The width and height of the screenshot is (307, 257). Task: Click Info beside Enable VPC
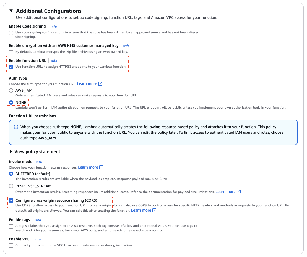[x=37, y=239]
